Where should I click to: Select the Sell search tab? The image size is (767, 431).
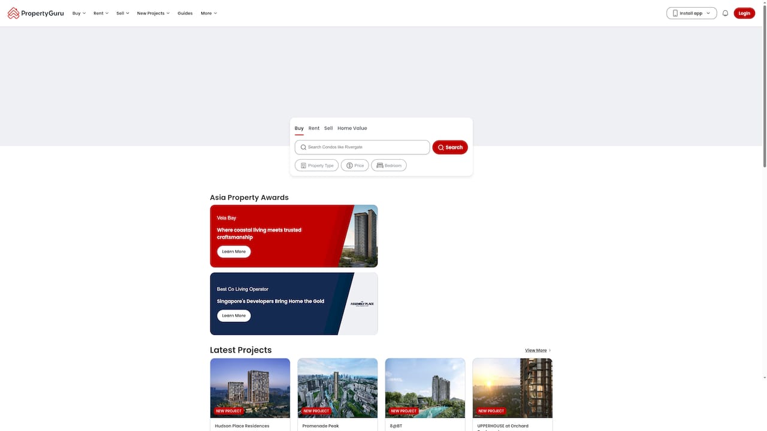coord(328,128)
